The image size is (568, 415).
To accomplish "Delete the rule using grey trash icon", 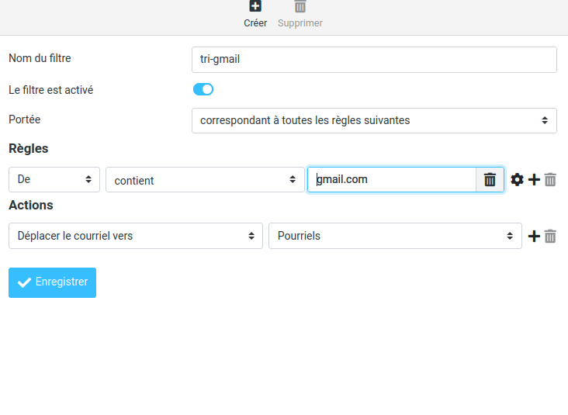I will click(550, 180).
